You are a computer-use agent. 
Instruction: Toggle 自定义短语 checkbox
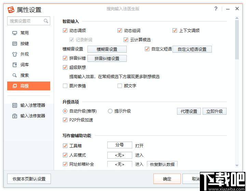click(147, 49)
